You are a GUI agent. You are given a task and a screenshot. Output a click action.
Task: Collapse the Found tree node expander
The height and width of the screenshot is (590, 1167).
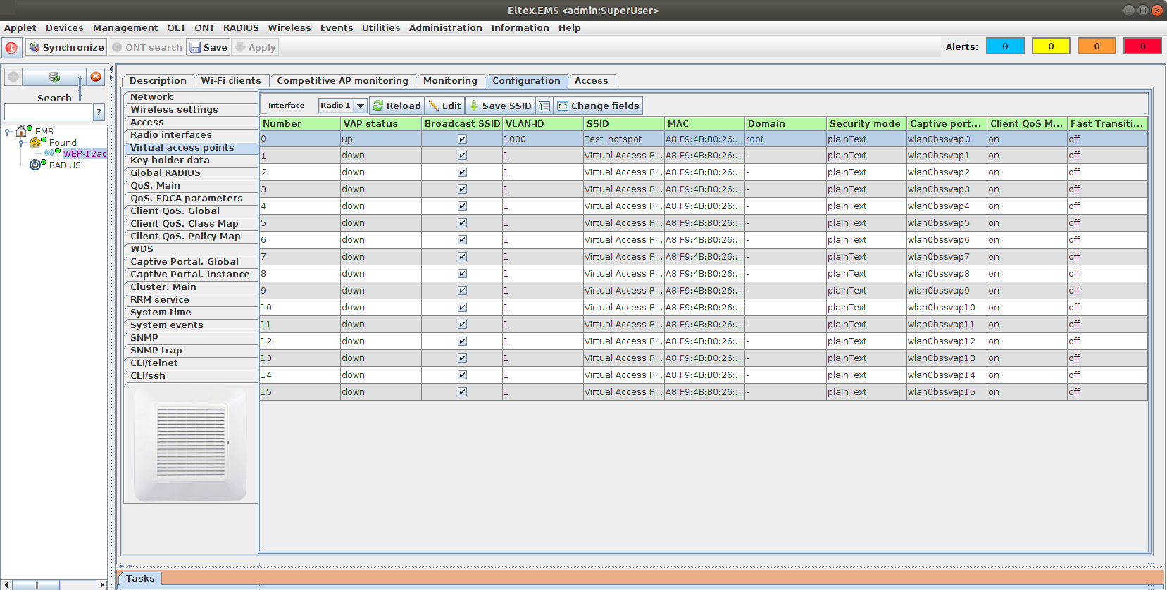click(x=21, y=142)
